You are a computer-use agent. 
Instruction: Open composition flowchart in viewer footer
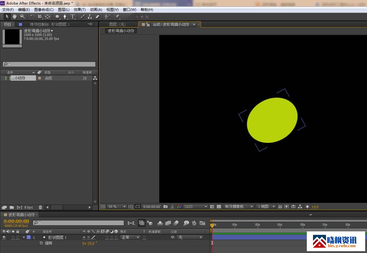pyautogui.click(x=300, y=207)
